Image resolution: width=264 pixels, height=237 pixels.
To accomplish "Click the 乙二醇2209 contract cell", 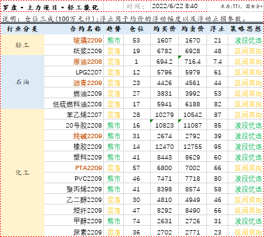I will point(74,199).
